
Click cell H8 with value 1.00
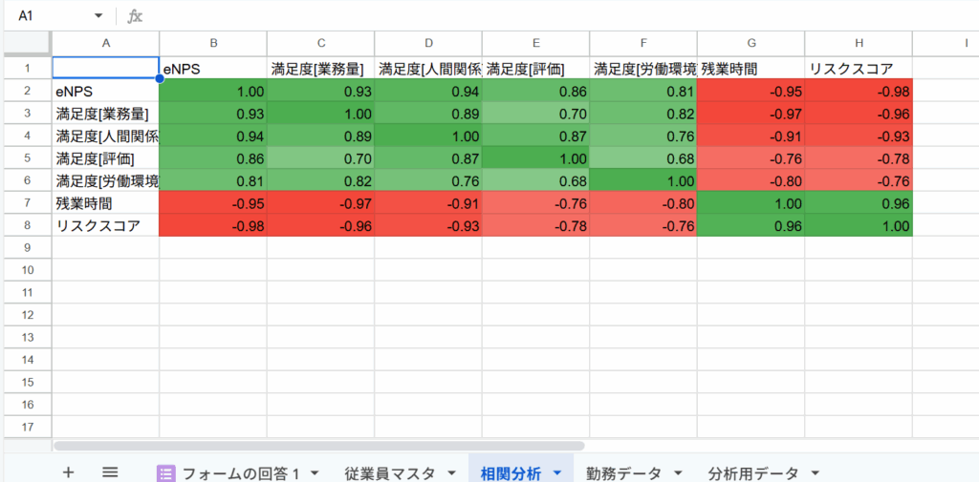[x=859, y=225]
